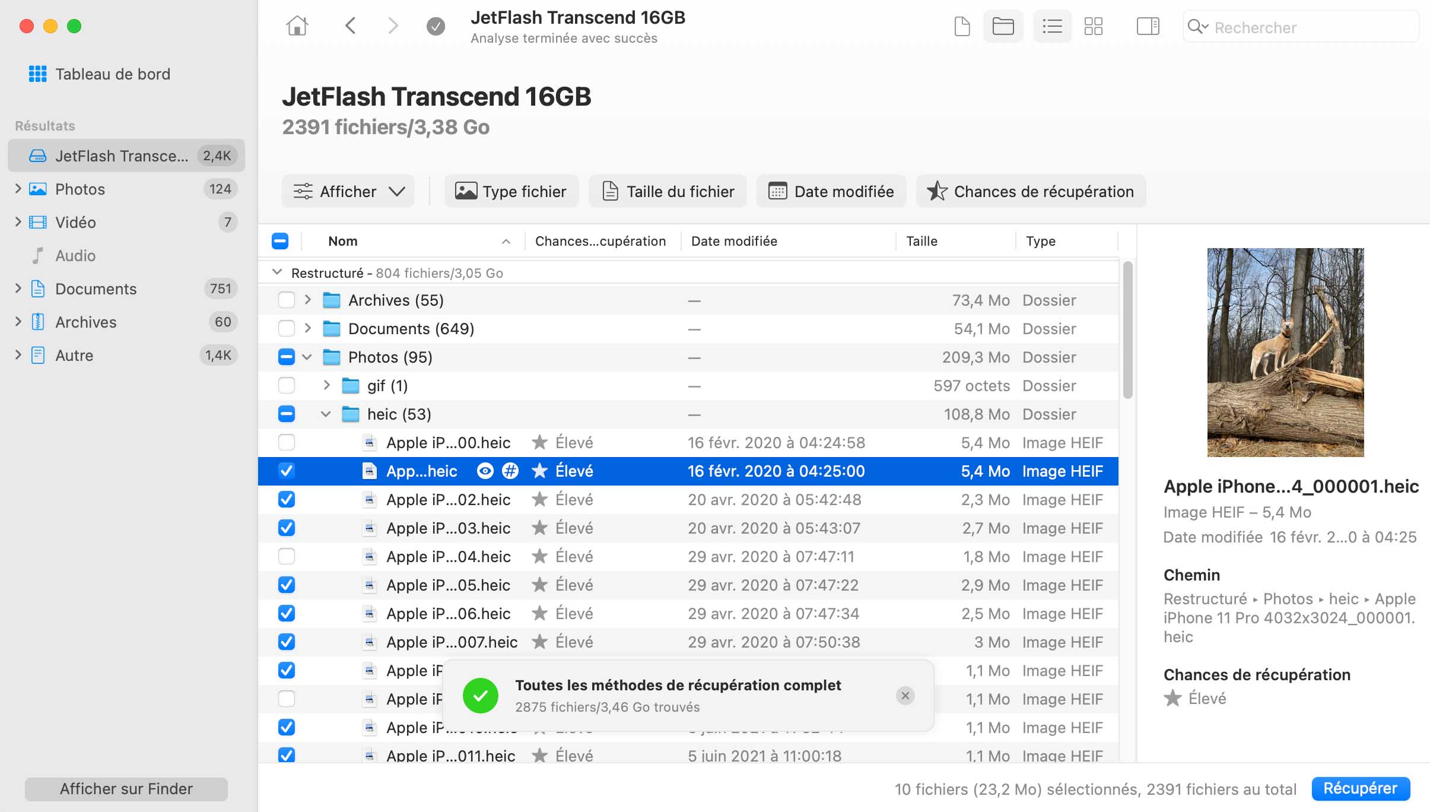
Task: Click the hash icon on selected row
Action: point(510,471)
